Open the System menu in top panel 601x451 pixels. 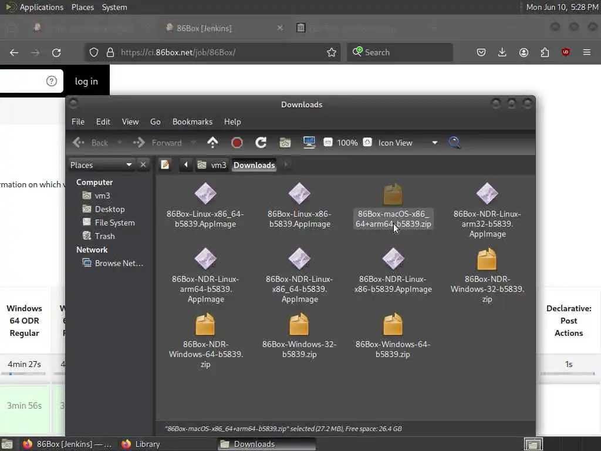pos(114,7)
